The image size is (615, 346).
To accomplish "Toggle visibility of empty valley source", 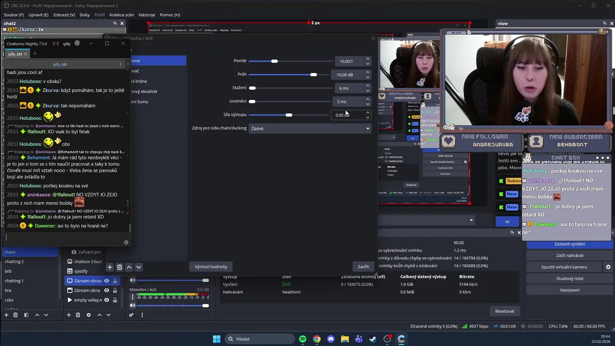I will coord(107,300).
